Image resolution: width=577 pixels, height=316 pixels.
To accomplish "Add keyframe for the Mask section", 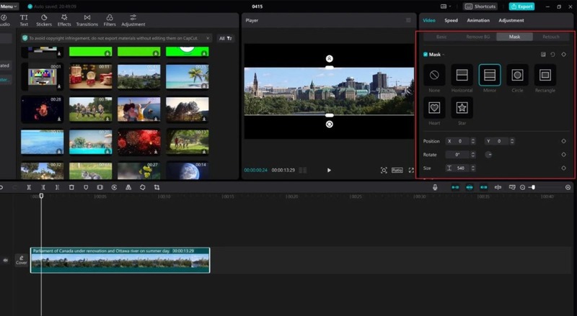I will coord(563,55).
